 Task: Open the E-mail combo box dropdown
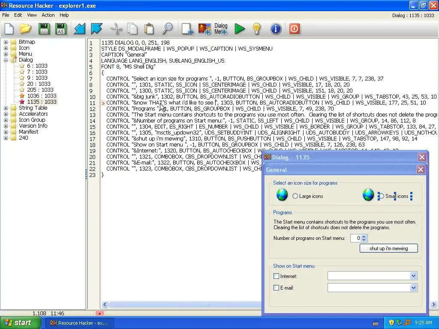tap(414, 287)
